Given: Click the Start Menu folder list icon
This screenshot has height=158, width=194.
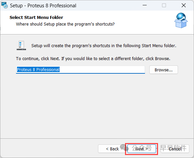Looking at the screenshot, I should (x=21, y=45).
